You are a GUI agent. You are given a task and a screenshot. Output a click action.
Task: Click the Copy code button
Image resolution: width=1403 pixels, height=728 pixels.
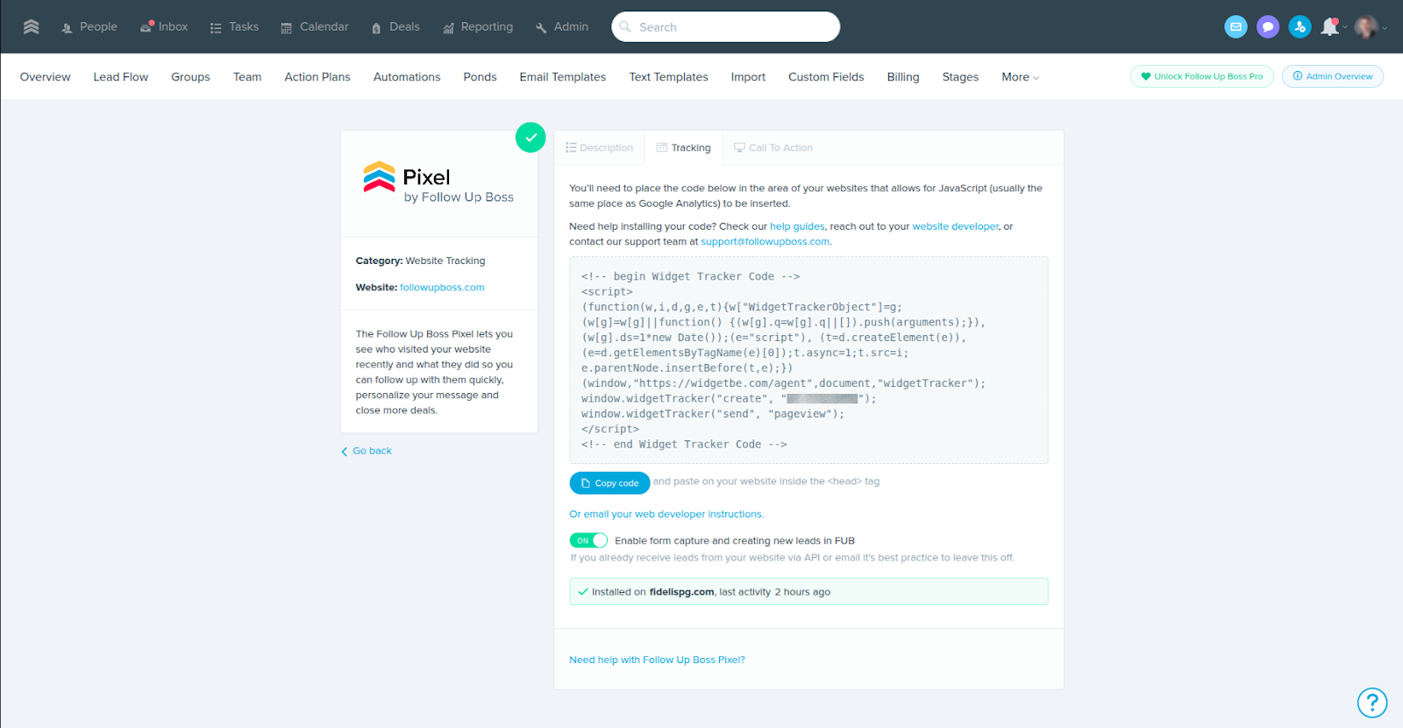click(x=609, y=483)
